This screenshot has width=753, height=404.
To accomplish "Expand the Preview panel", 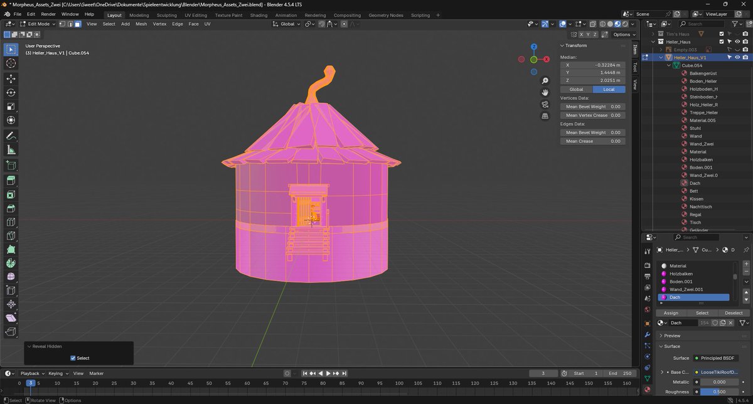I will 661,336.
